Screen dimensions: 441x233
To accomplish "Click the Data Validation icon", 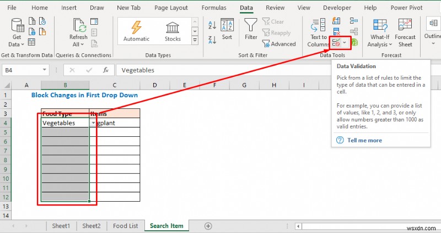I will click(x=336, y=43).
